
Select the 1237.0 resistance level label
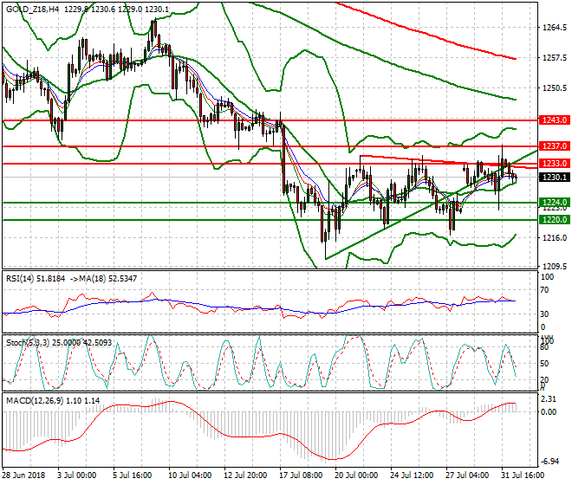[554, 146]
